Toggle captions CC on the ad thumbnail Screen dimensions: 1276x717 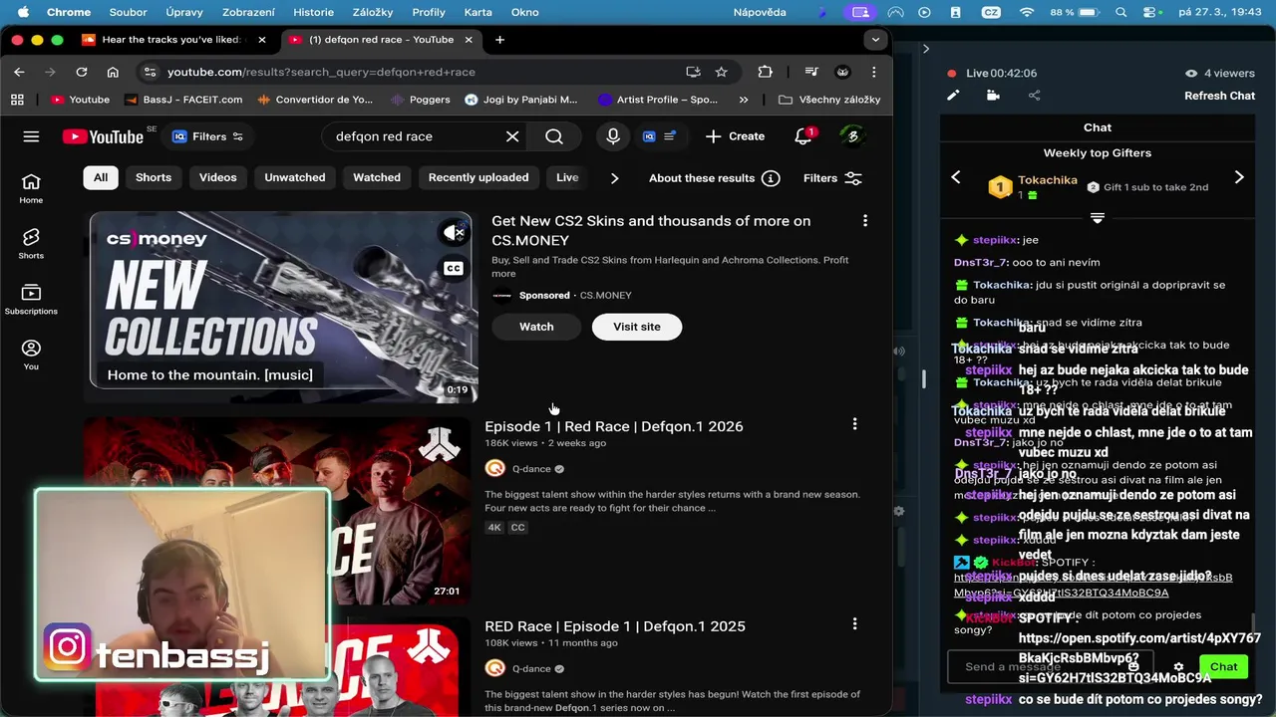click(x=454, y=268)
